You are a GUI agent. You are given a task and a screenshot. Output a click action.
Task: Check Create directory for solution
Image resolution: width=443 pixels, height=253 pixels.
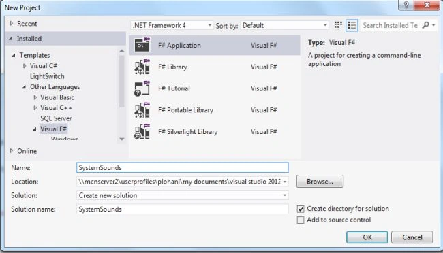[x=301, y=209]
